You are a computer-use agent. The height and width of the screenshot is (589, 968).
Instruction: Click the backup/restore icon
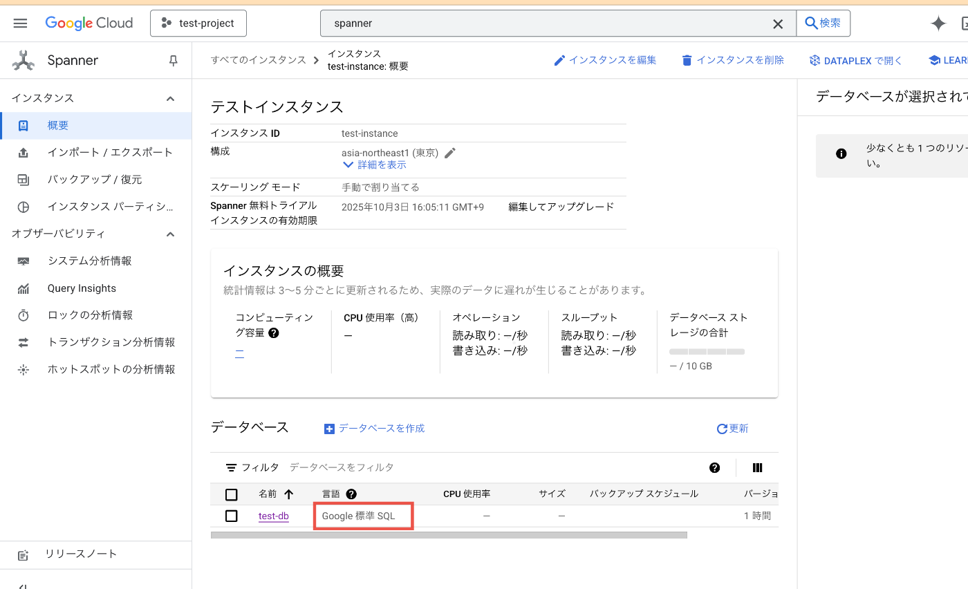(24, 180)
